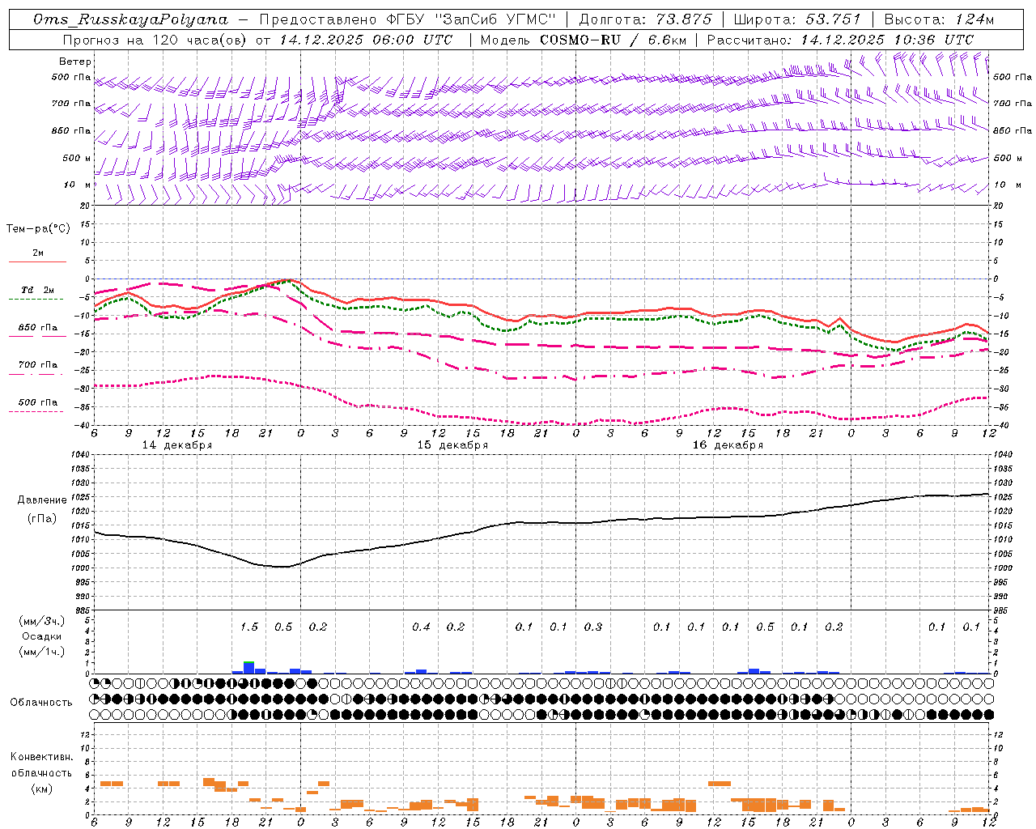Screen dimensions: 1036x829
Task: Click the precipitation value '0.3'
Action: (x=593, y=627)
